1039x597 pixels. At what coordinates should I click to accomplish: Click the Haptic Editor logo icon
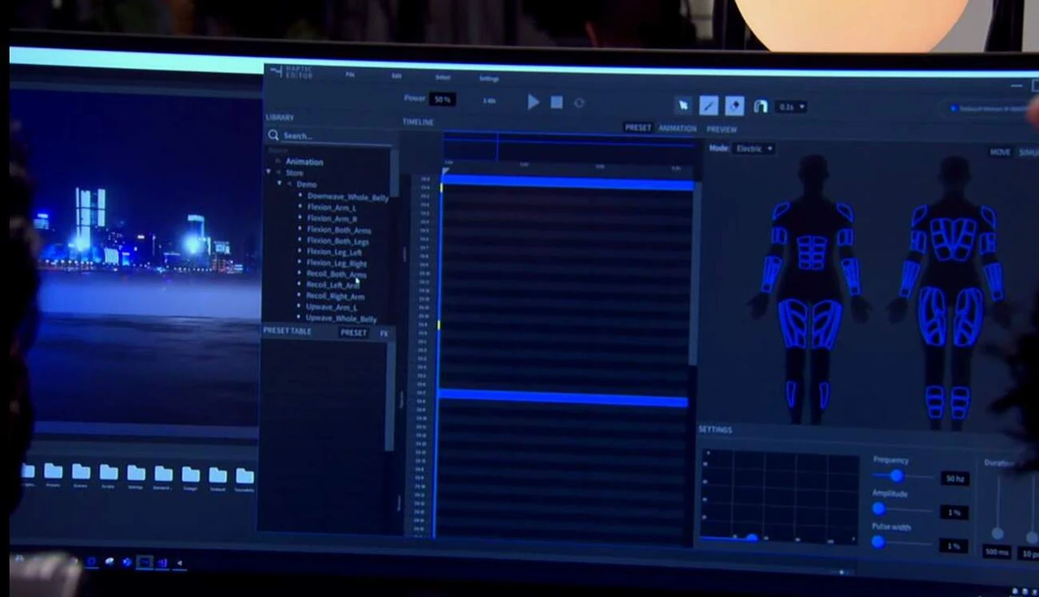(276, 71)
